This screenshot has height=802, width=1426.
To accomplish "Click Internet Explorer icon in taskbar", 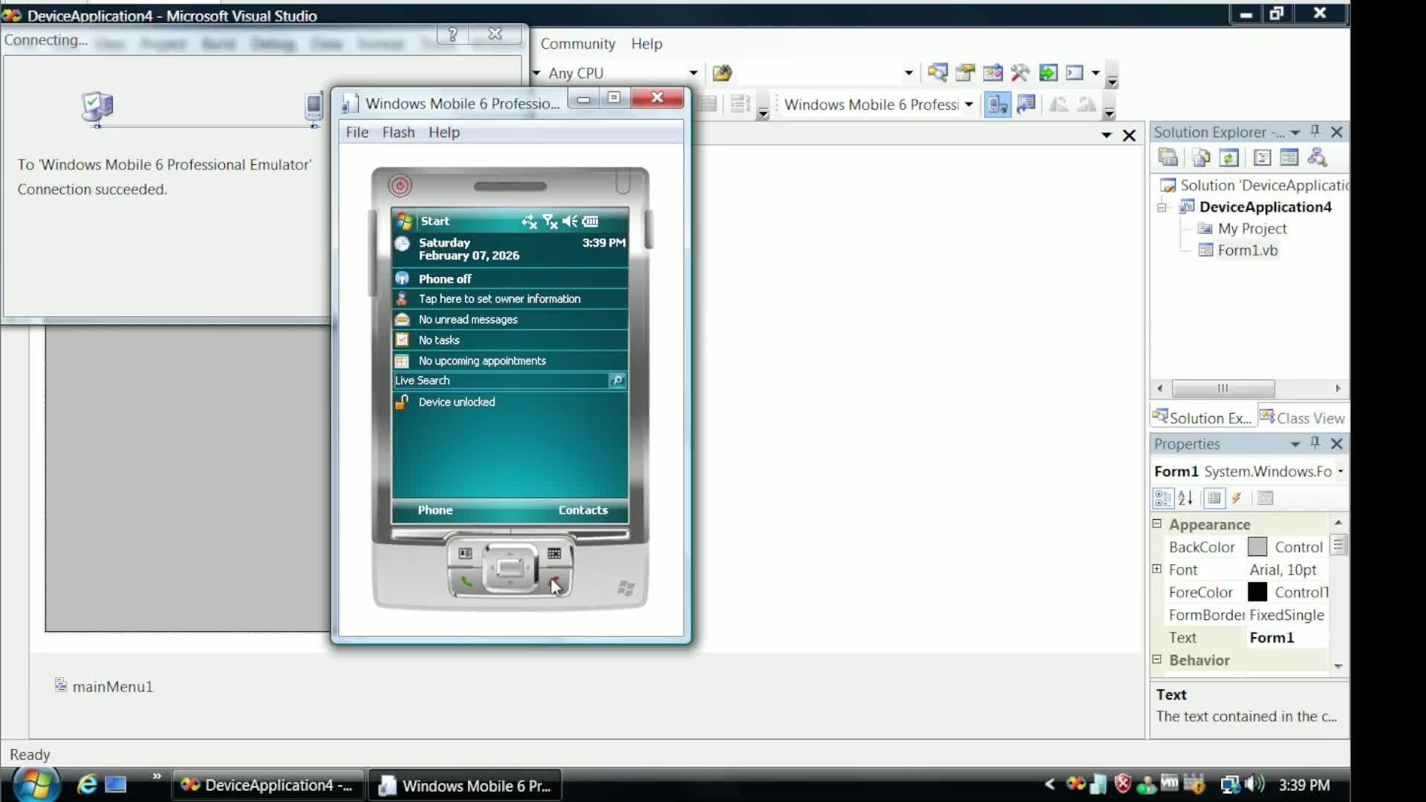I will tap(87, 785).
